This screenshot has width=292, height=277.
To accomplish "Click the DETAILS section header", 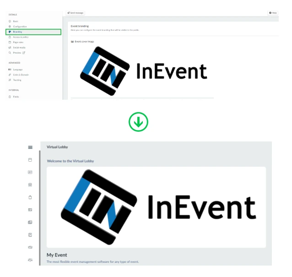I will click(13, 15).
